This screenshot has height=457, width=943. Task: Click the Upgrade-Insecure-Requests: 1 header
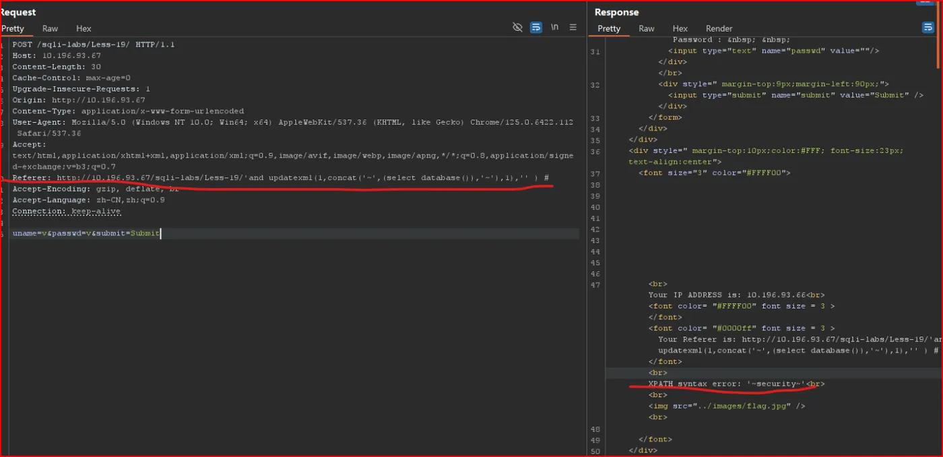point(81,89)
